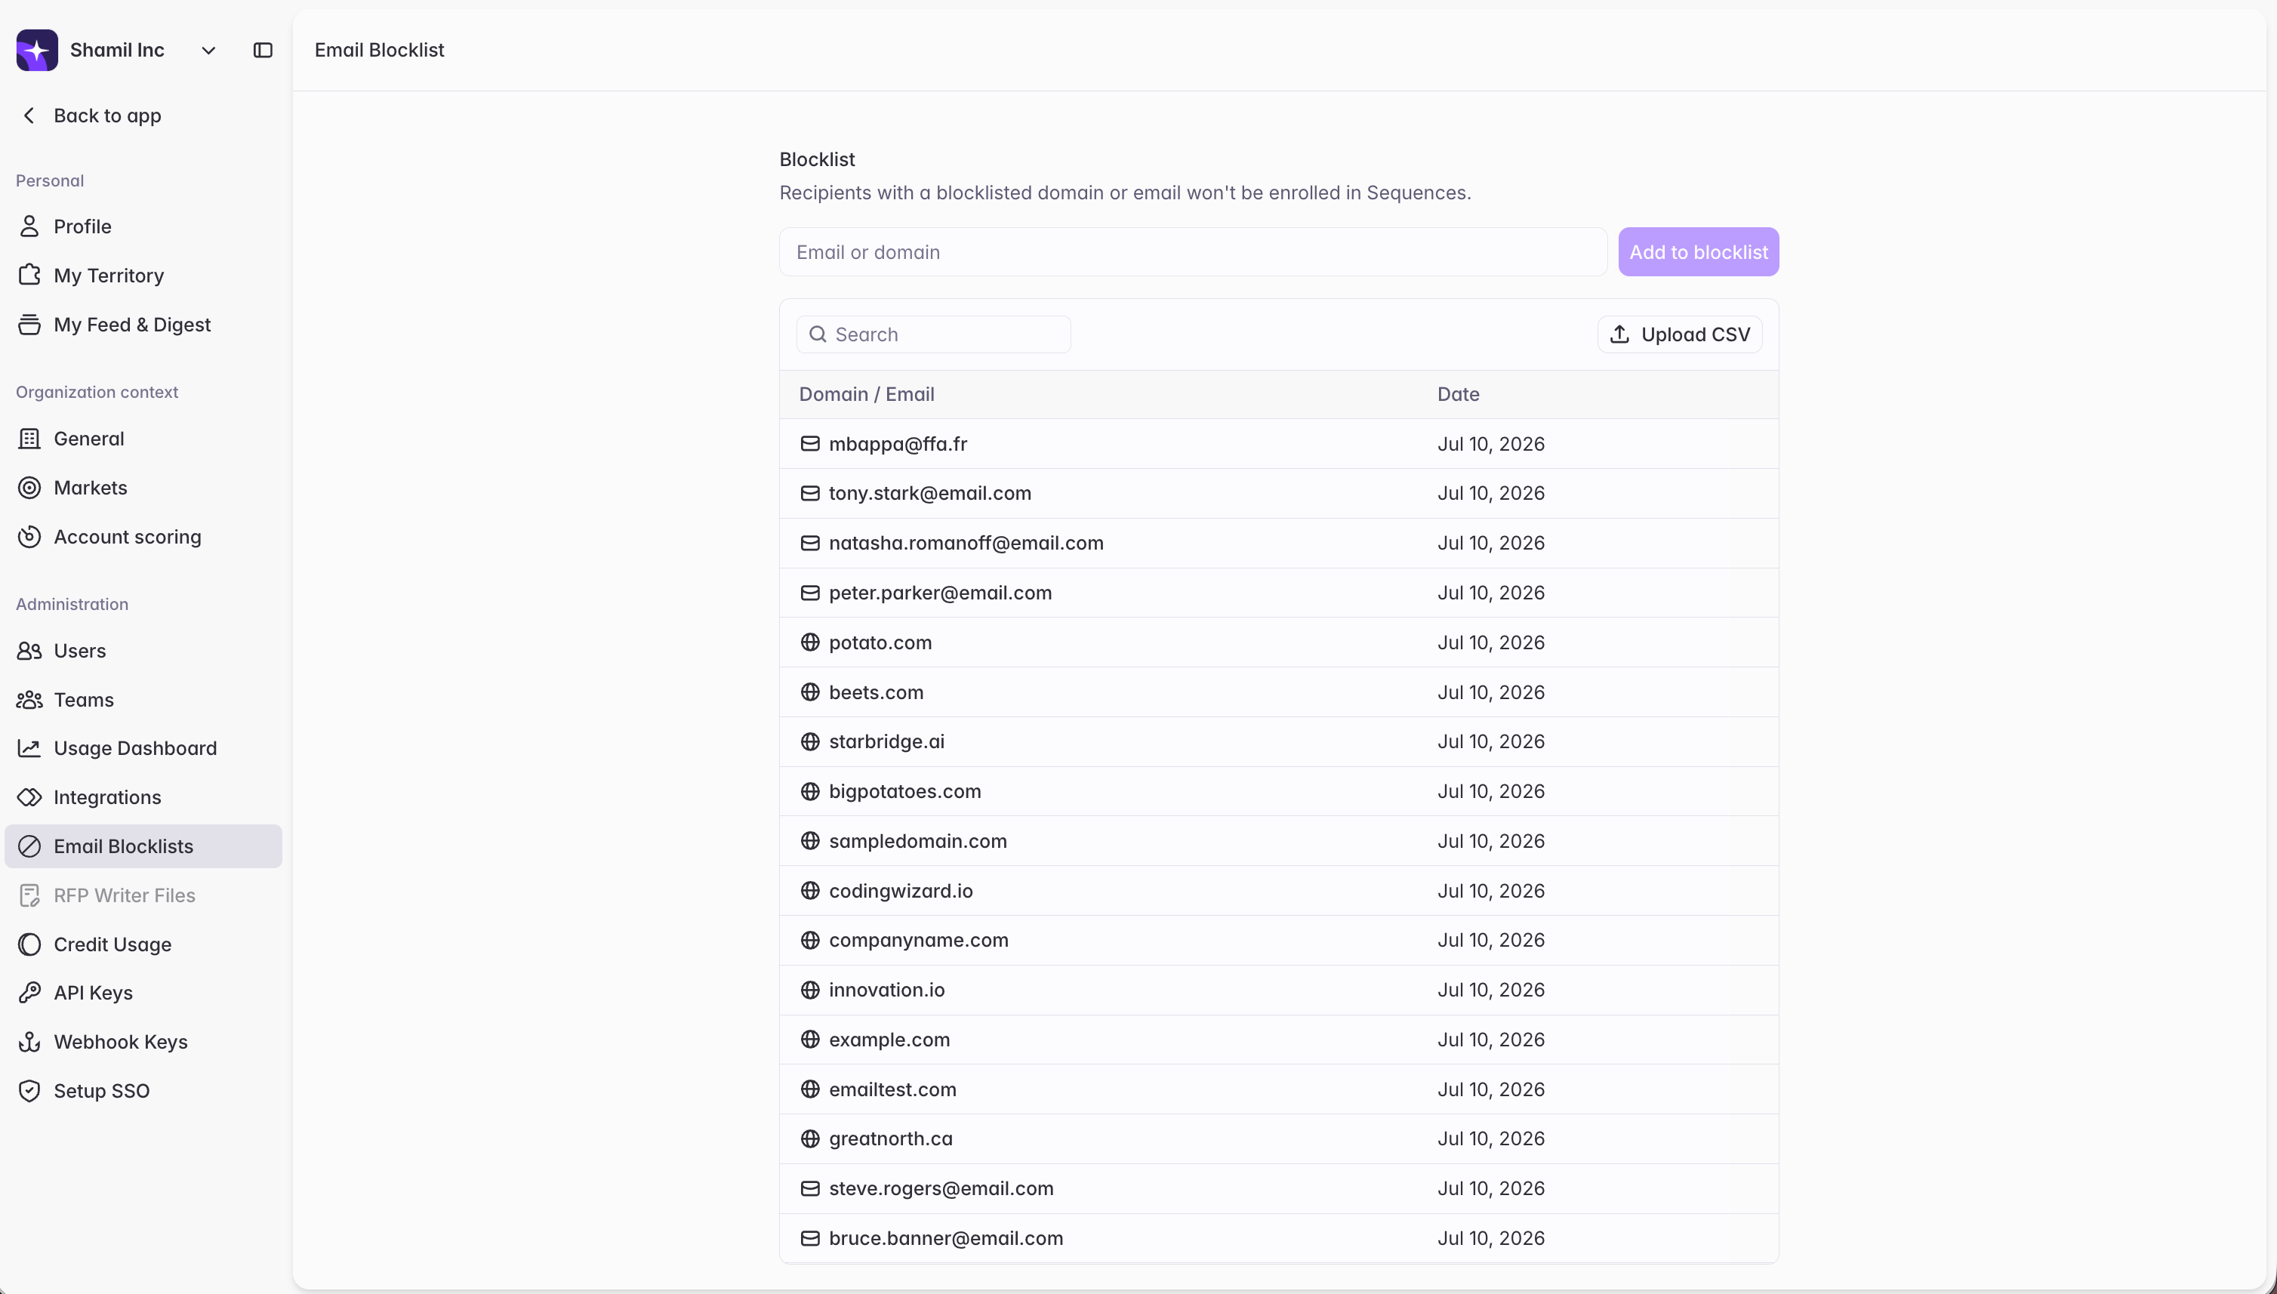Open My Territory settings
Screen dimensions: 2277x1294
[x=143, y=276]
